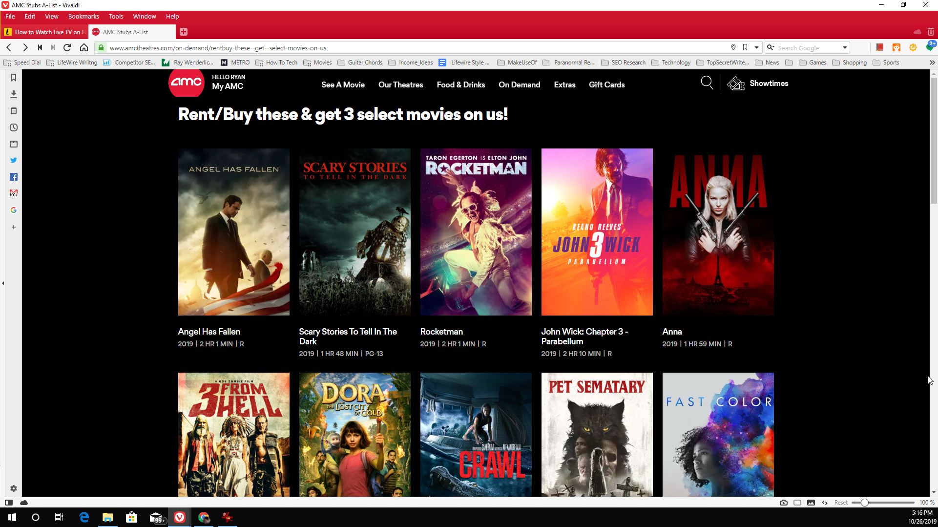This screenshot has width=938, height=527.
Task: Open the Edit menu
Action: click(30, 16)
